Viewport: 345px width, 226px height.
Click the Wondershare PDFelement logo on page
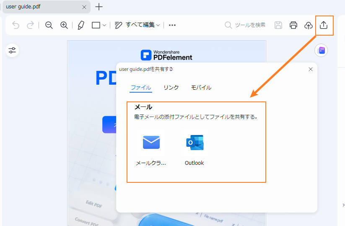[166, 55]
